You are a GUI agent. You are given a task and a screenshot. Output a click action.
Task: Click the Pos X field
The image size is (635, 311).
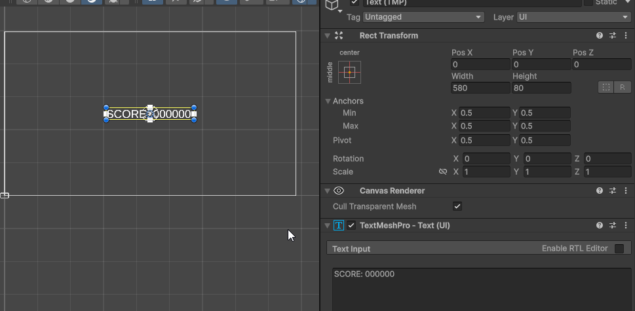(480, 64)
